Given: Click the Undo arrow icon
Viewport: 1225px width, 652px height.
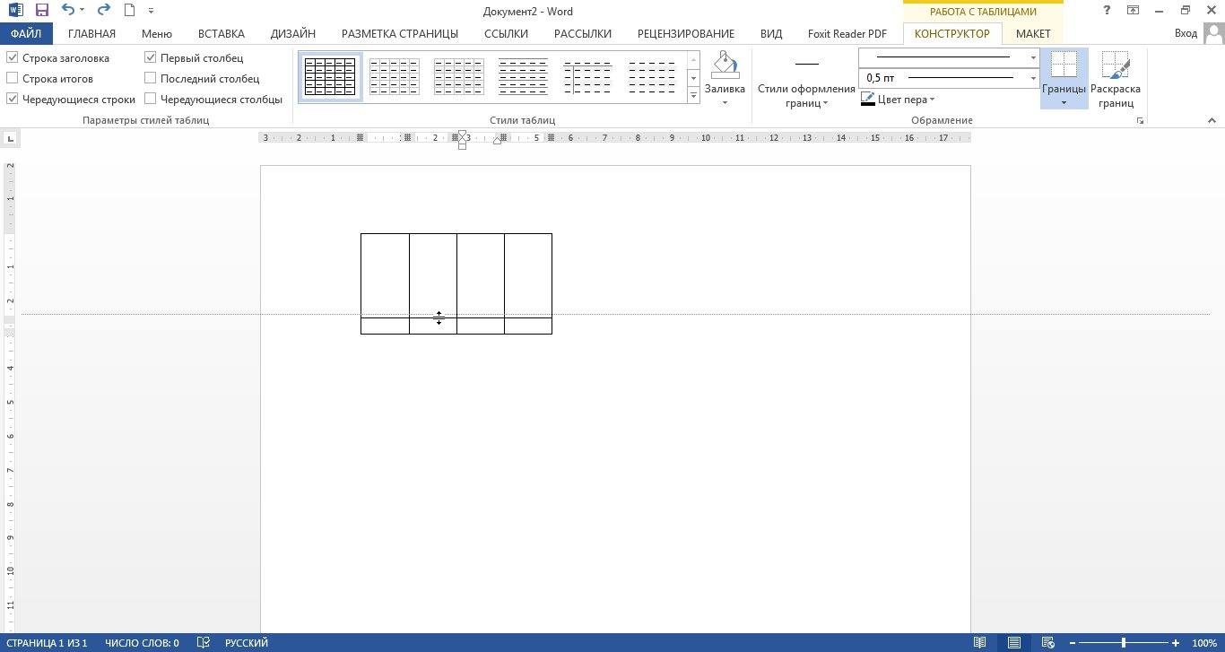Looking at the screenshot, I should pos(68,11).
